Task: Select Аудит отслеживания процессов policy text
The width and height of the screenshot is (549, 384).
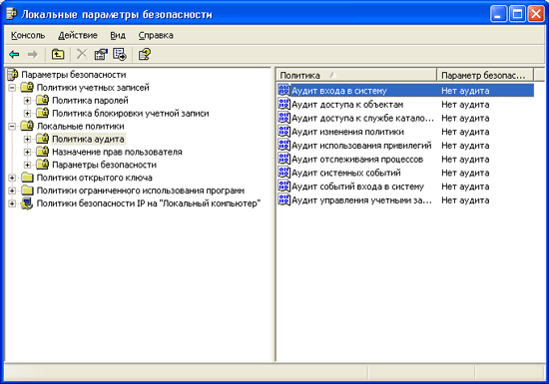Action: coord(357,160)
